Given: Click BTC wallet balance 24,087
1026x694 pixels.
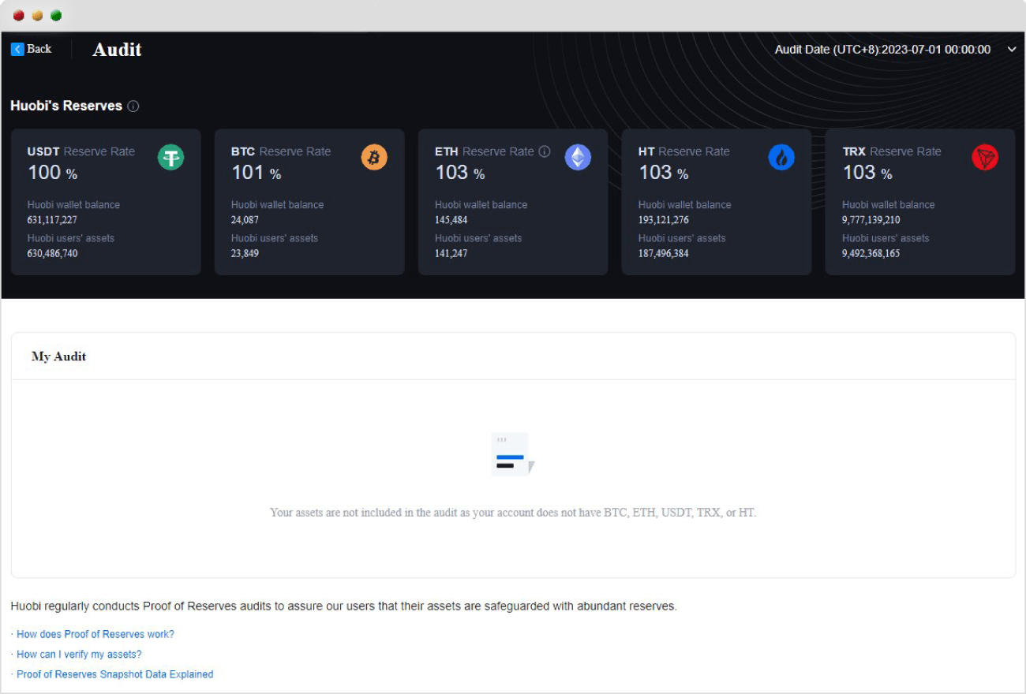Looking at the screenshot, I should pos(245,220).
